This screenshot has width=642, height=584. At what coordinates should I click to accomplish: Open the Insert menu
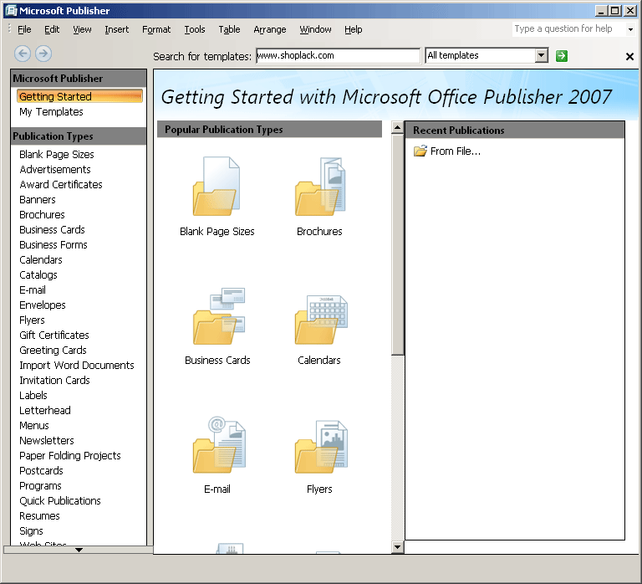click(117, 29)
